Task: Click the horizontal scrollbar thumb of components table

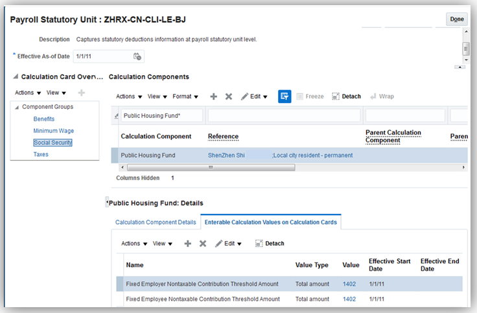Action: (x=211, y=167)
